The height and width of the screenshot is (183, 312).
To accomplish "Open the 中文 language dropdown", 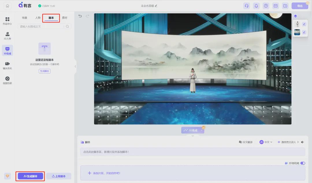I will pos(265,142).
